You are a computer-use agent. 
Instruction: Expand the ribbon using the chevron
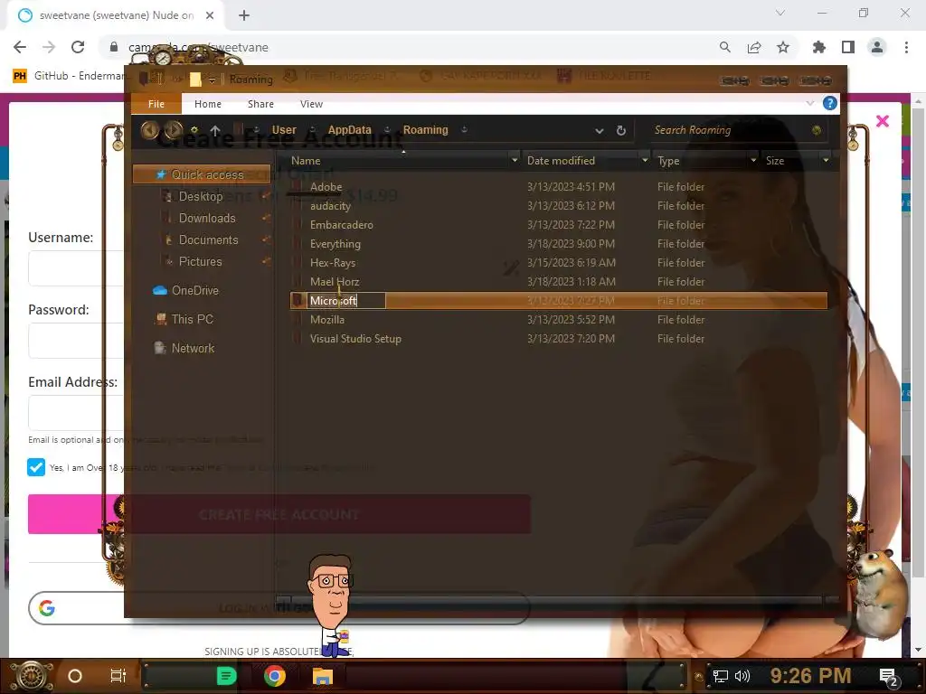tap(809, 103)
